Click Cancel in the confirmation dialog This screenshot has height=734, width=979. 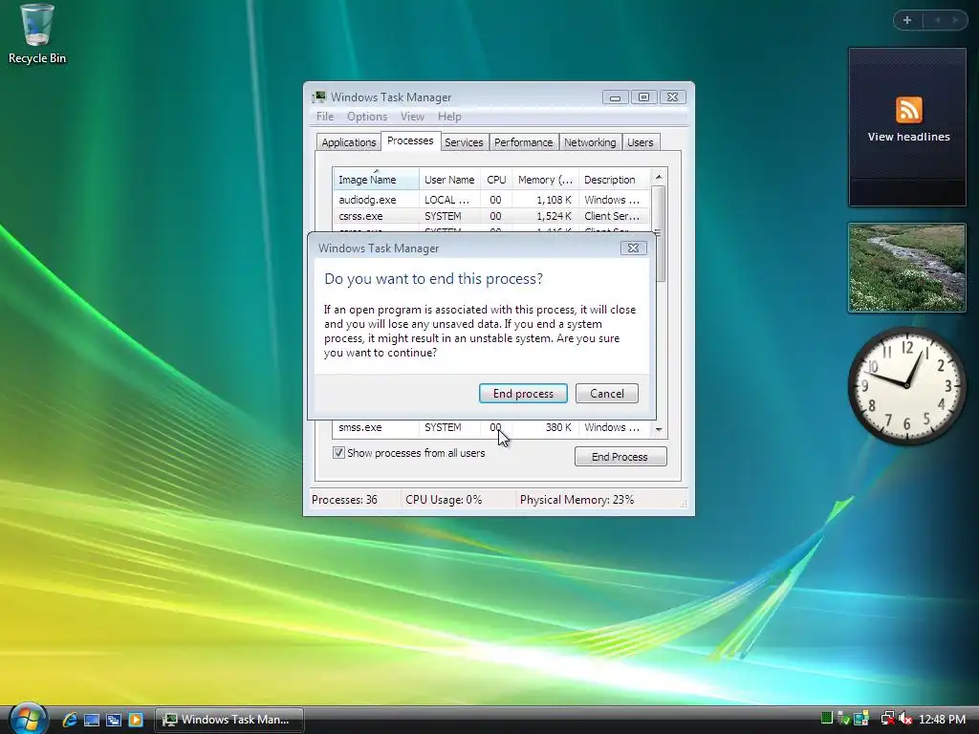[607, 393]
